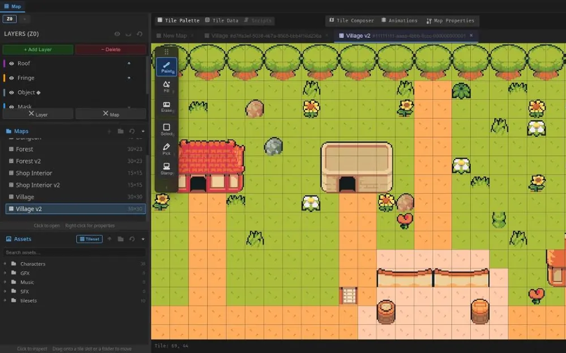Select the Fill bucket tool
Image resolution: width=566 pixels, height=353 pixels.
point(166,87)
